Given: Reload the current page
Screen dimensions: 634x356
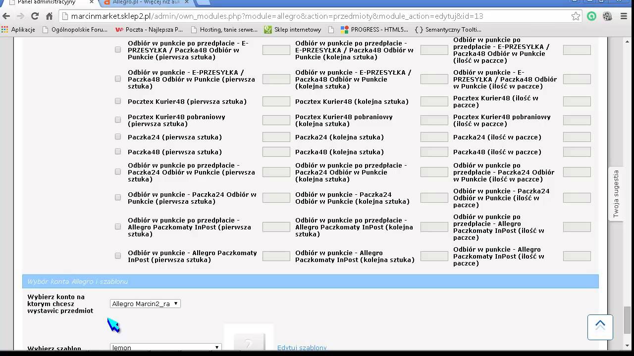Looking at the screenshot, I should click(35, 16).
